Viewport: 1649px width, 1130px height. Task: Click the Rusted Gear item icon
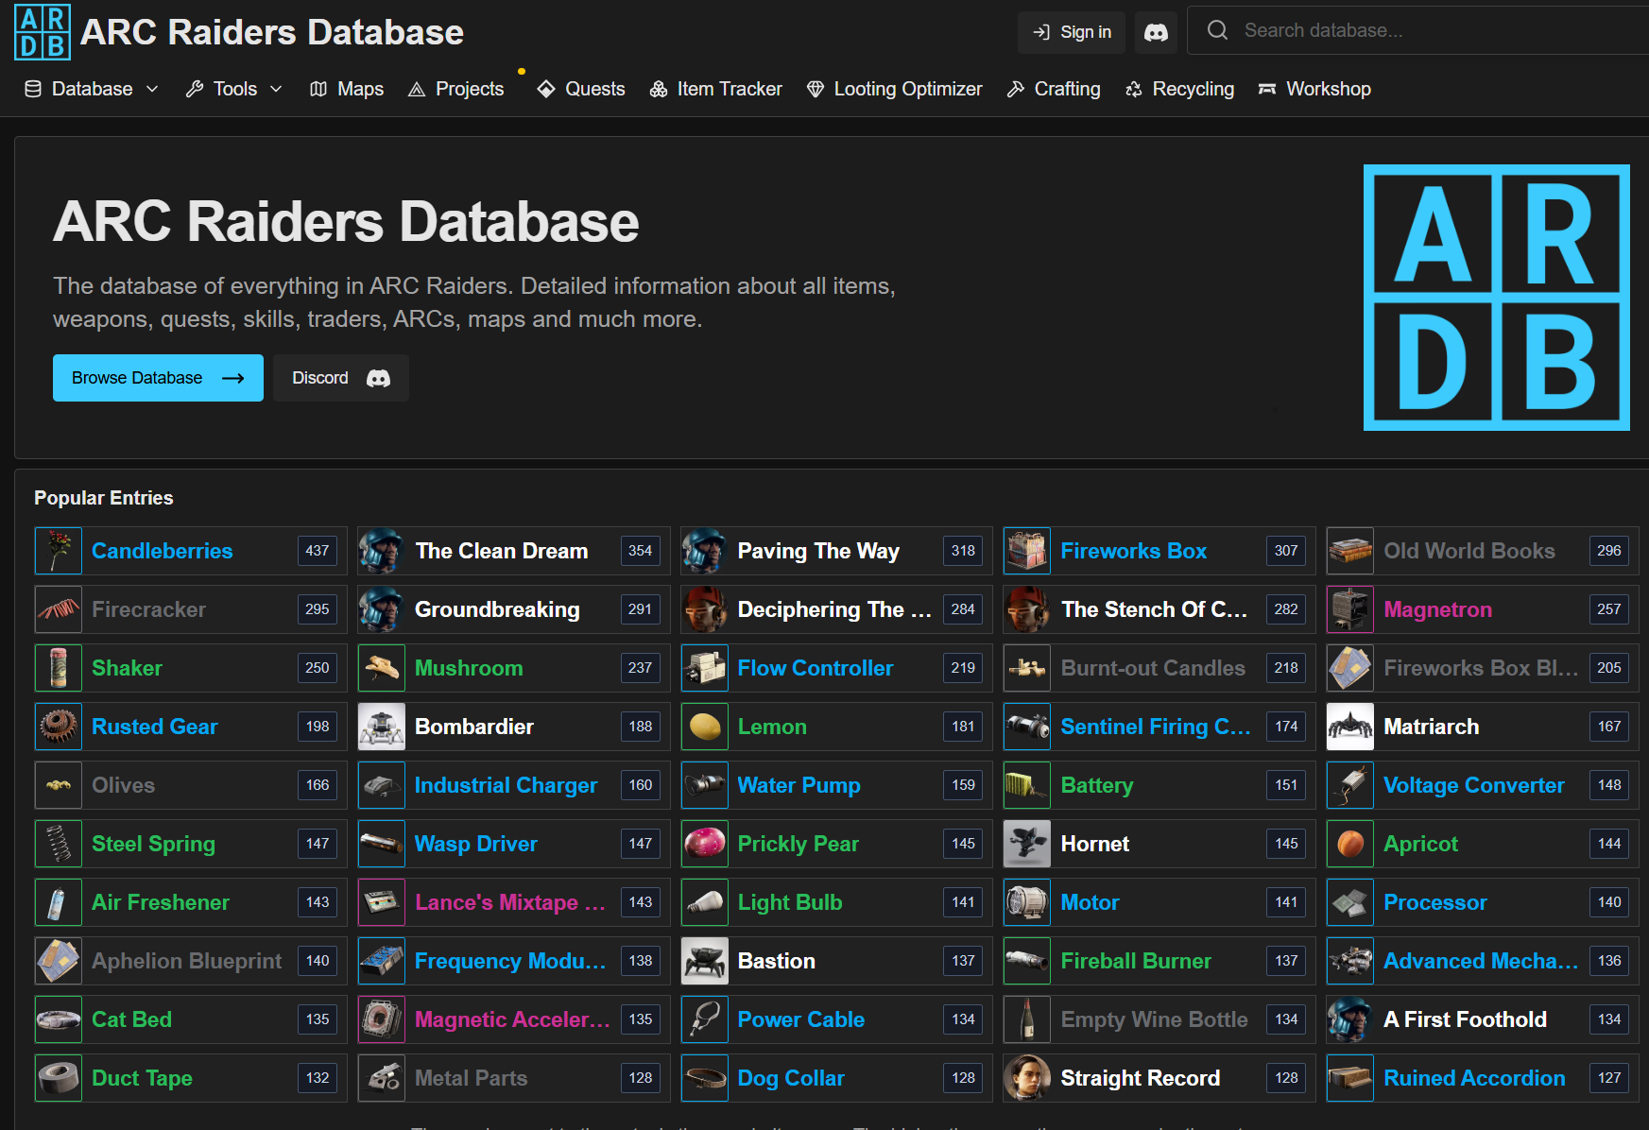(x=59, y=727)
